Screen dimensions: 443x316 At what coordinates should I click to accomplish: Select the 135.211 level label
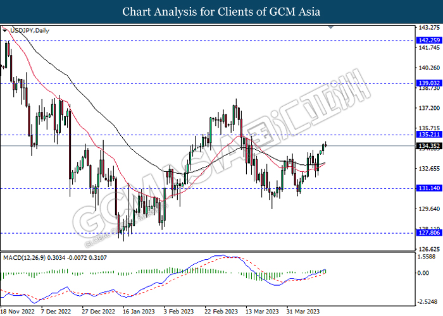[429, 135]
